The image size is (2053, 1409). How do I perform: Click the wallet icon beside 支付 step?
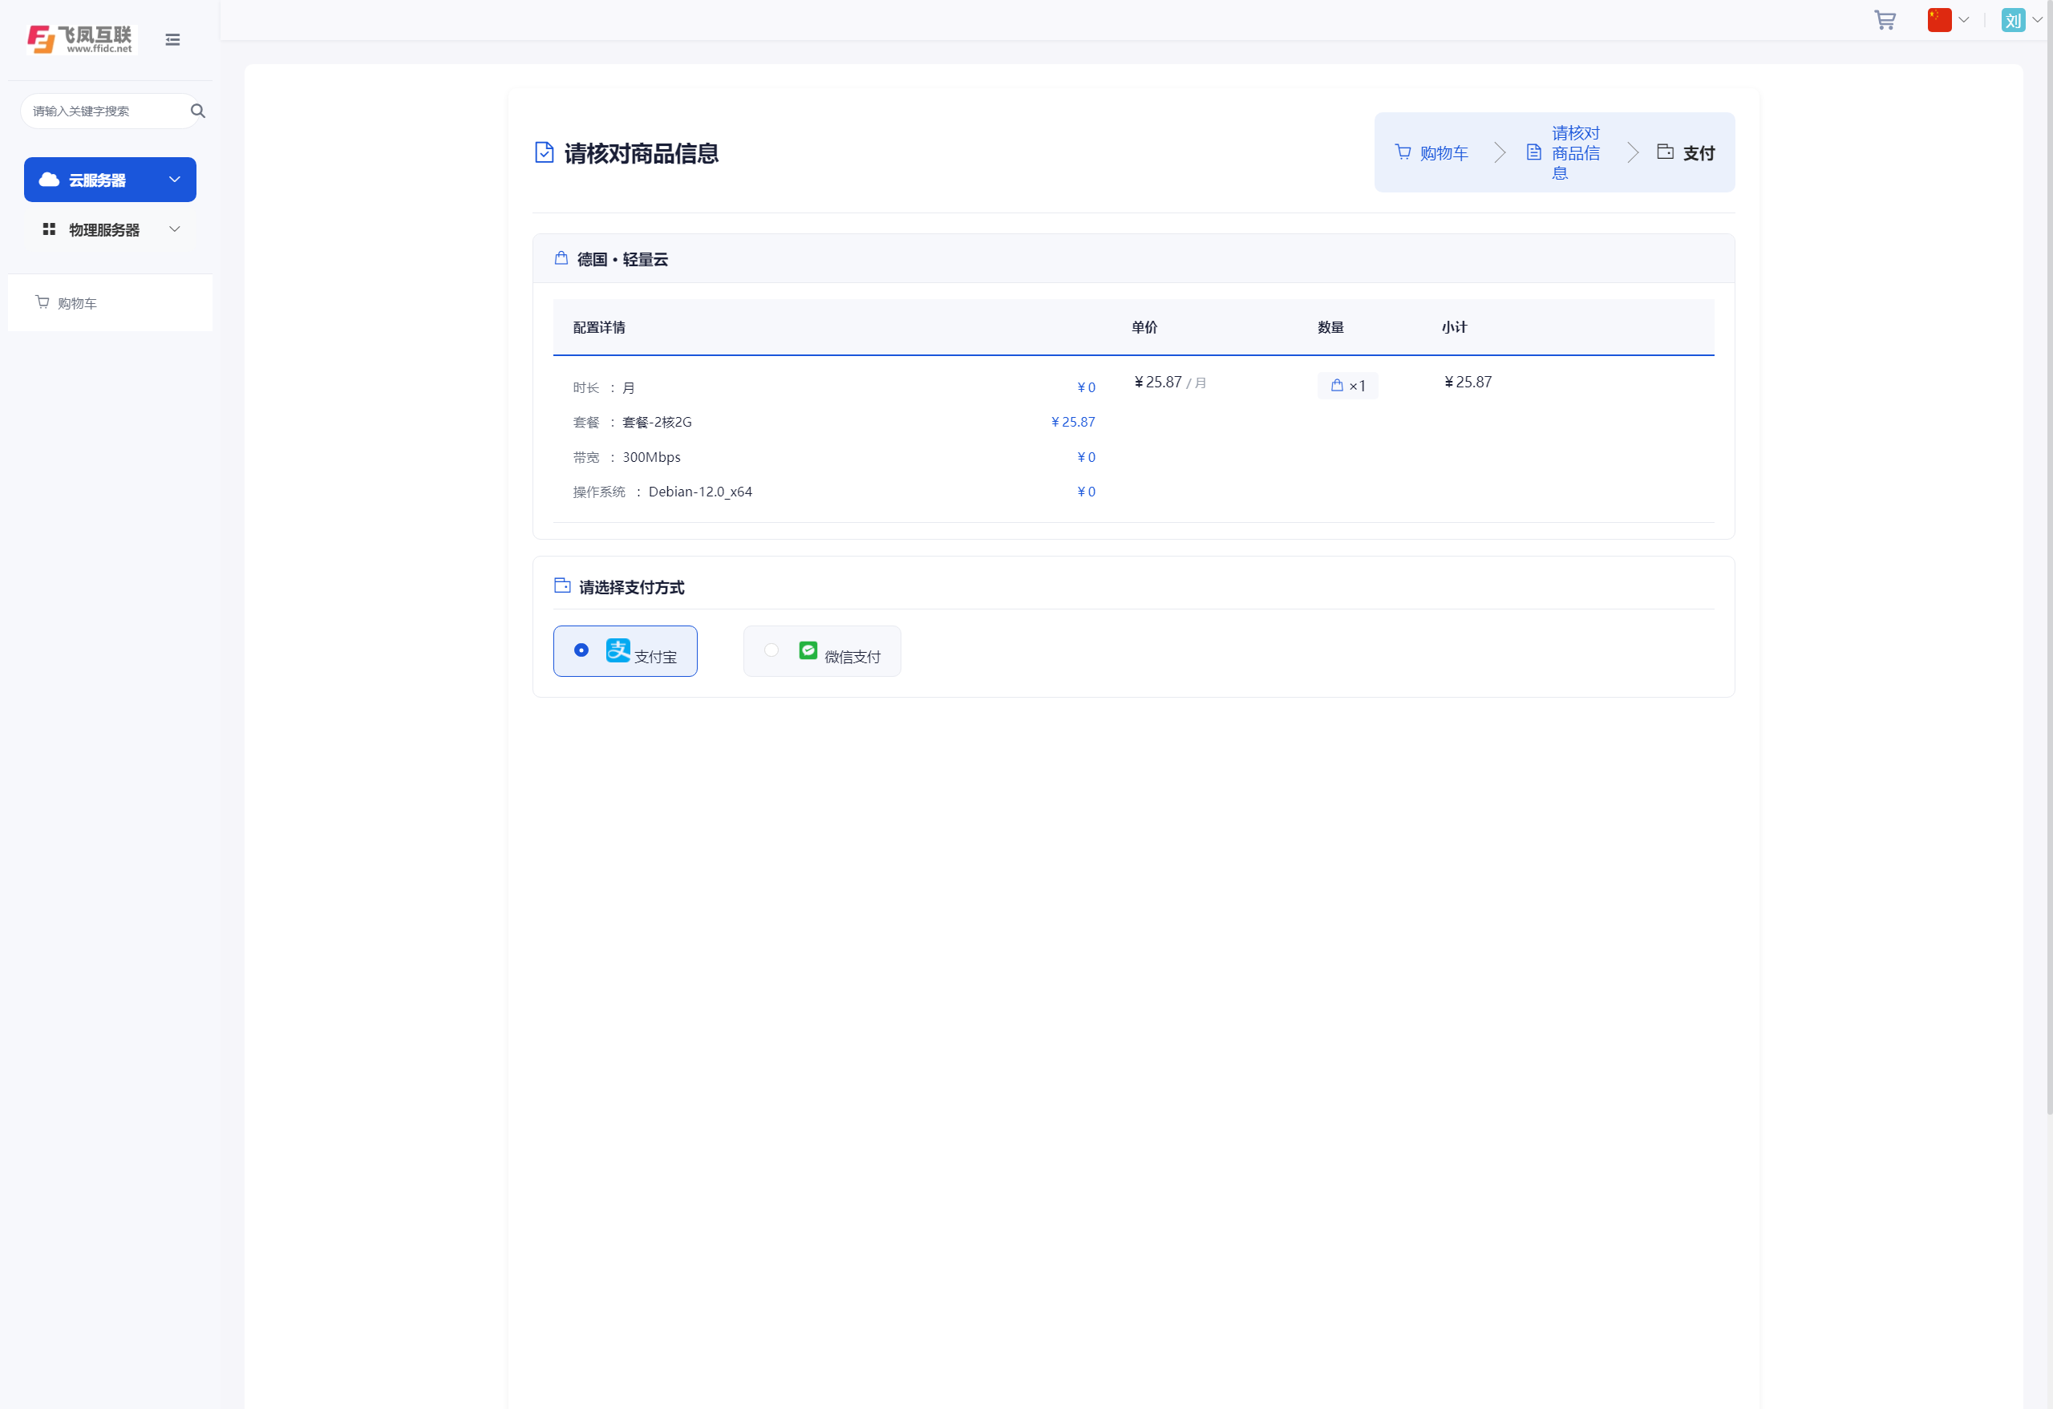(1665, 152)
